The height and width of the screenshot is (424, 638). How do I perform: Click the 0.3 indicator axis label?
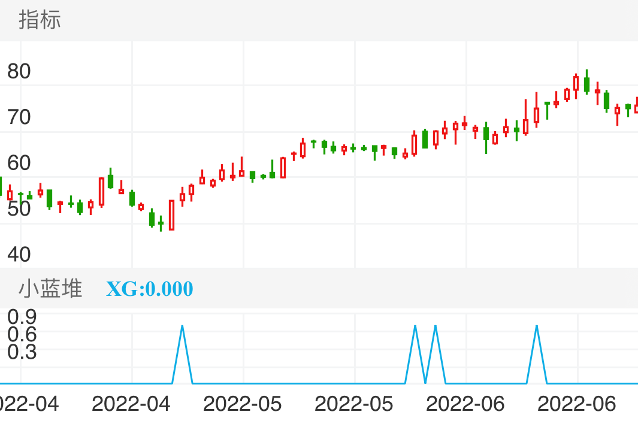[x=22, y=352]
